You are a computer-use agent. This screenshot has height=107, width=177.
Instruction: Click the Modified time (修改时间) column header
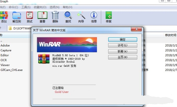[170, 35]
